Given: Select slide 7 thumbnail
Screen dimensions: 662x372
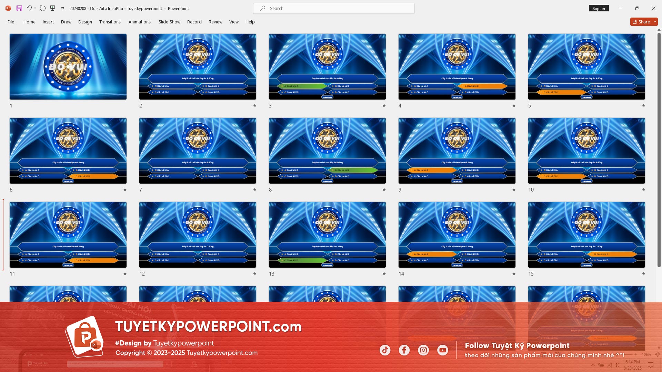Looking at the screenshot, I should 198,151.
